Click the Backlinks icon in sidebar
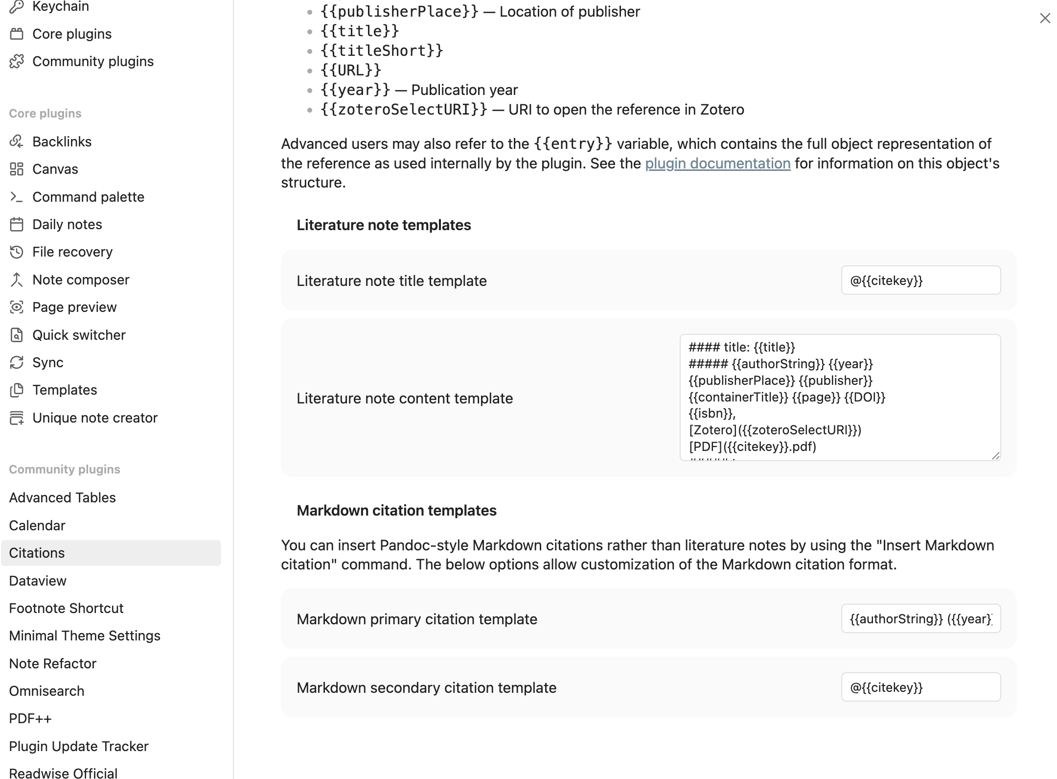 [x=17, y=142]
